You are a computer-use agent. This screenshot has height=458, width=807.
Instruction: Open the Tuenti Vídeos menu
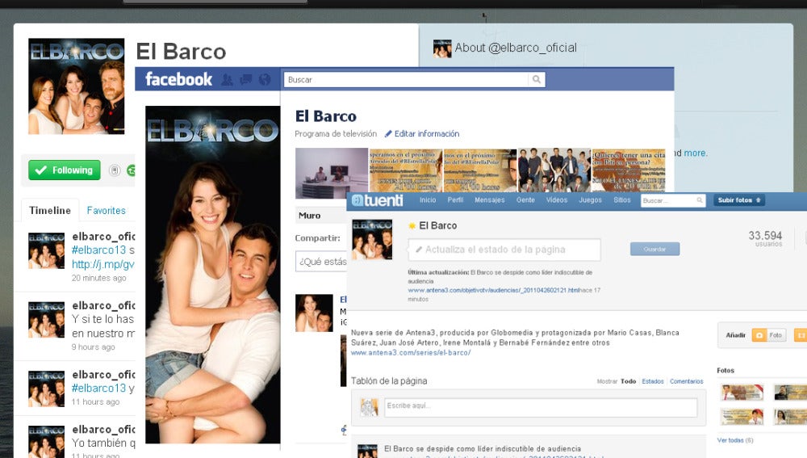pyautogui.click(x=556, y=200)
